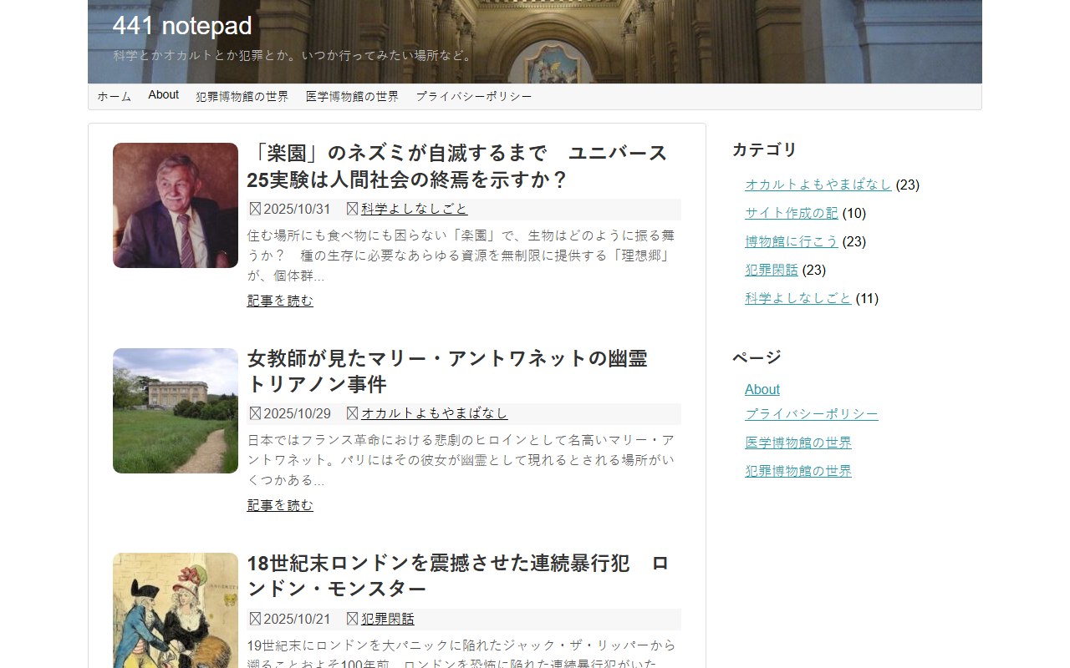Open オカルトよもやまばなし tag of second article
Viewport: 1070px width, 668px height.
click(435, 413)
